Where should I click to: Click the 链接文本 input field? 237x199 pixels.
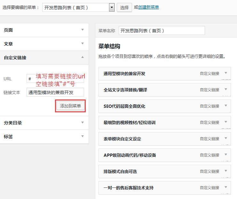click(55, 92)
